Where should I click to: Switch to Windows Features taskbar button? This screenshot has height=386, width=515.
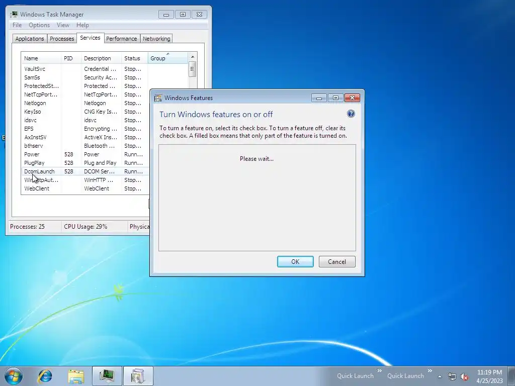coord(138,376)
